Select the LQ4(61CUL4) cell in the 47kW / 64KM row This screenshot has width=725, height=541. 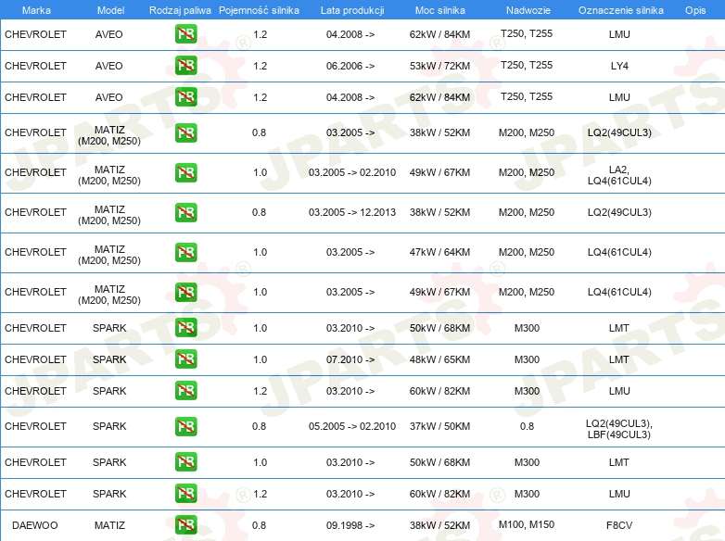(619, 252)
